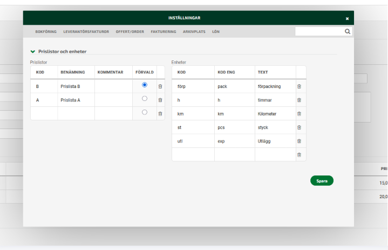Collapse the Prislistor och enheter section
Viewport: 388px width, 250px height.
[33, 51]
